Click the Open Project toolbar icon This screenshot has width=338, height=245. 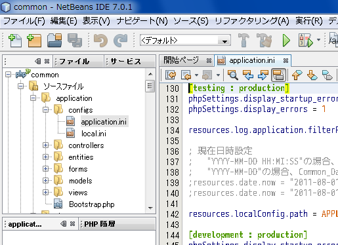coord(54,40)
